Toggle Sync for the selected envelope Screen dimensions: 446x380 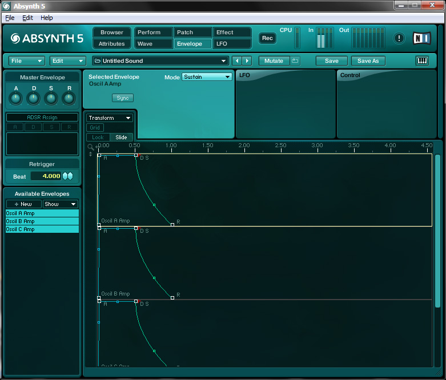[122, 98]
